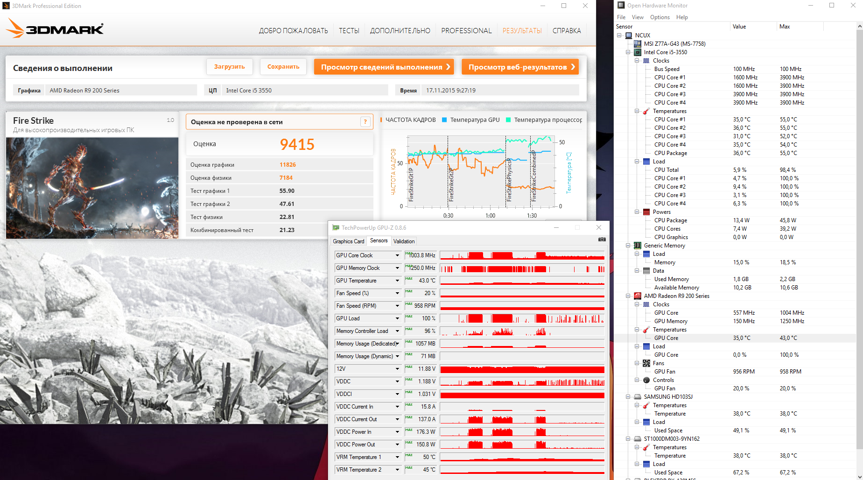
Task: Open the 12V sensor dropdown
Action: (x=397, y=369)
